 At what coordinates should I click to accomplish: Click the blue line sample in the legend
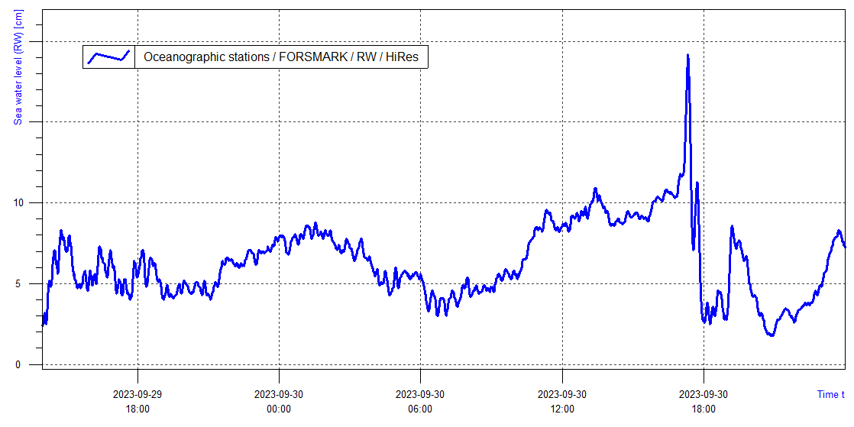click(x=108, y=56)
